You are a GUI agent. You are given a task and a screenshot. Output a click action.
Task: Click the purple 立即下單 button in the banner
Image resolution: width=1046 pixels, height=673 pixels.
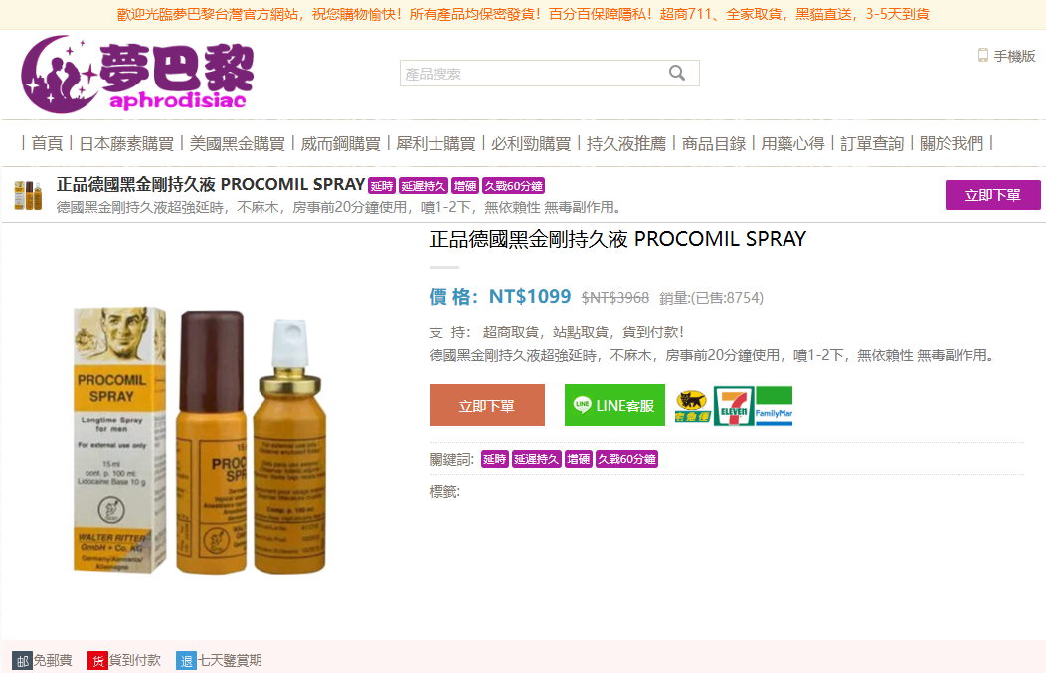tap(992, 195)
